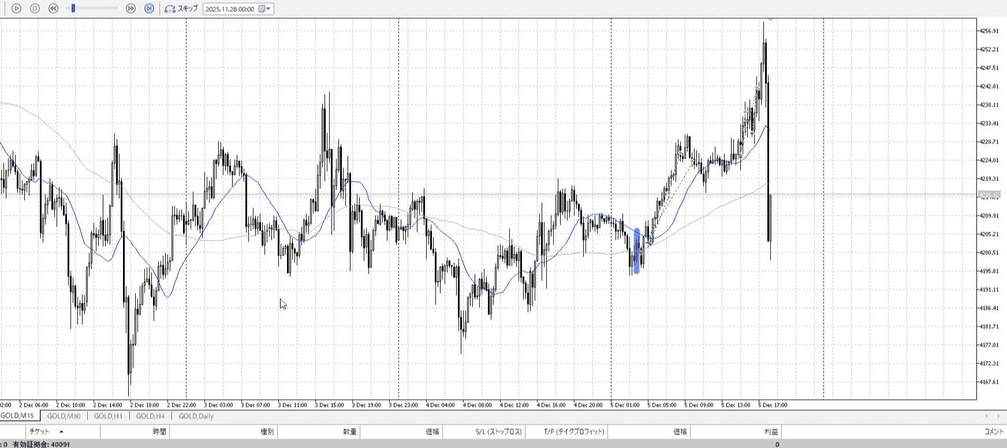Screen dimensions: 1007x448
Task: Switch to the GOLD,H4 chart tab
Action: pos(150,416)
